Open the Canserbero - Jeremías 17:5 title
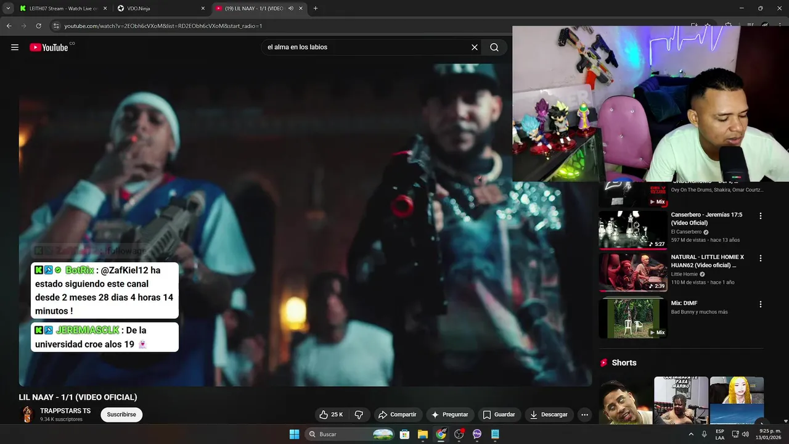 point(706,218)
